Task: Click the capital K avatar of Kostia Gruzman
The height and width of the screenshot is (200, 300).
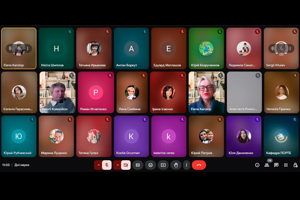Action: pyautogui.click(x=131, y=136)
